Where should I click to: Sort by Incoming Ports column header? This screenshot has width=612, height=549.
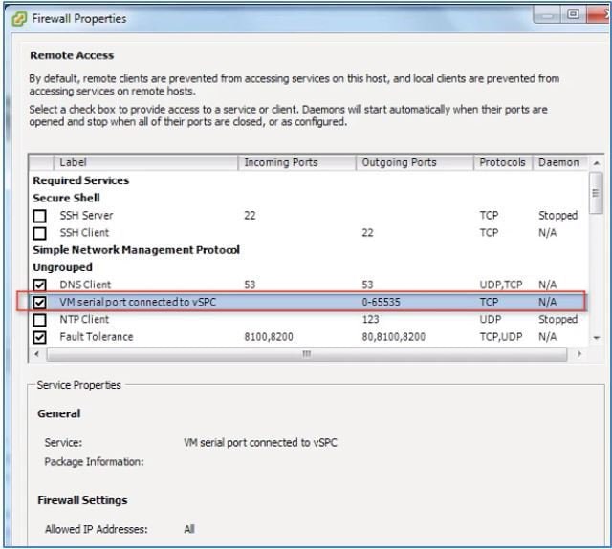pos(296,162)
